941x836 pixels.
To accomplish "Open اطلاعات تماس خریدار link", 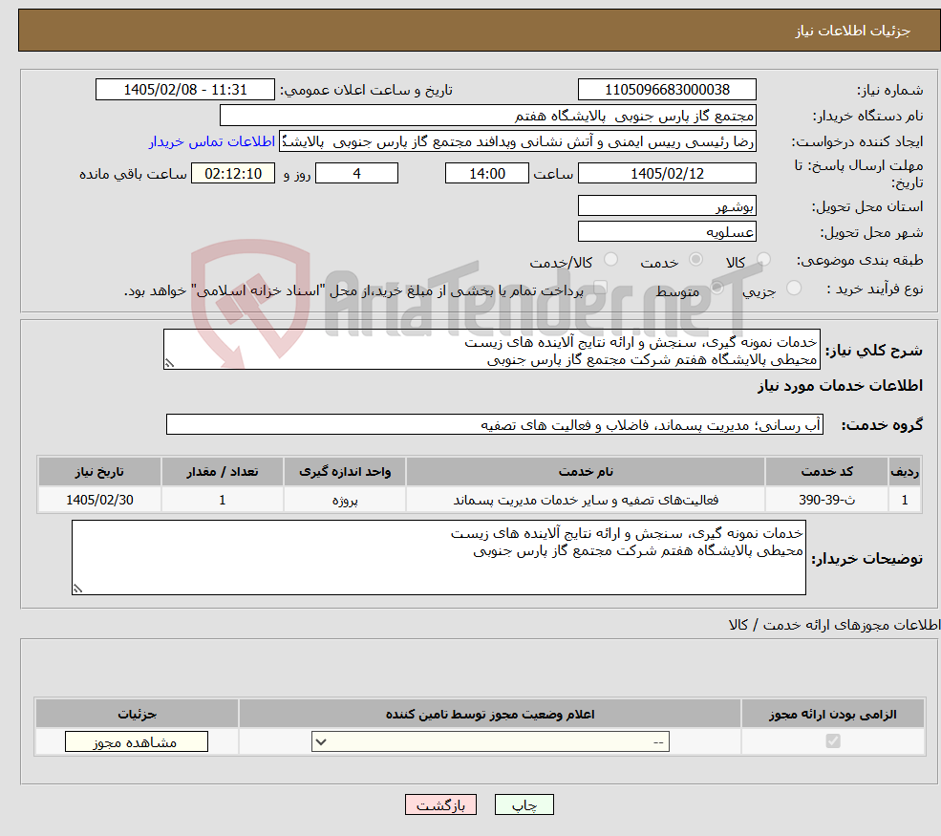I will point(212,141).
